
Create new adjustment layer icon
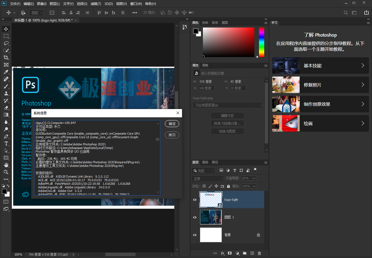[237, 253]
